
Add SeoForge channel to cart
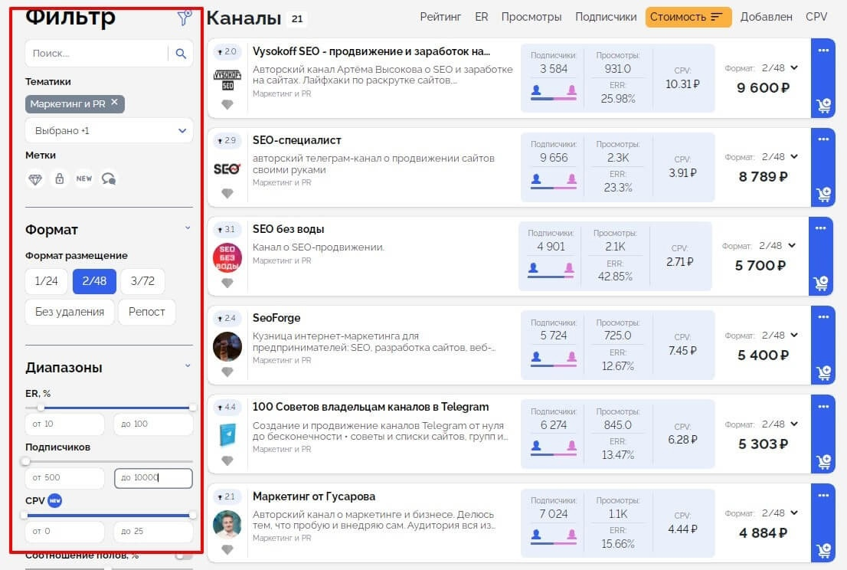(x=824, y=373)
